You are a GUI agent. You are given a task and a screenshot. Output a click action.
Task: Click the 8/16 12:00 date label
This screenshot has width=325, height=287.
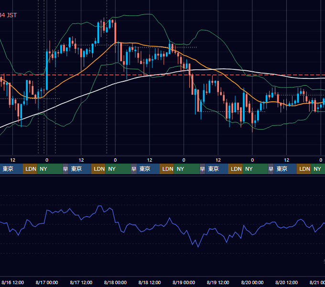tap(12, 282)
